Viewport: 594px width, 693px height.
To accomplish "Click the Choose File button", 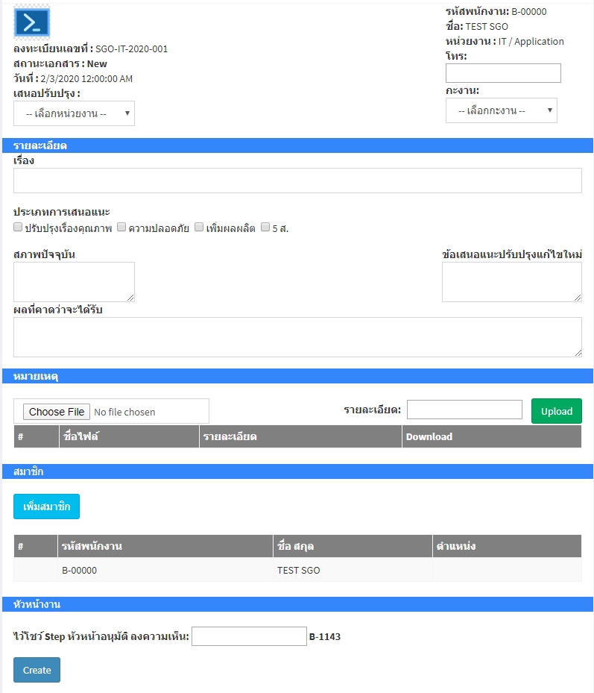I will tap(57, 412).
